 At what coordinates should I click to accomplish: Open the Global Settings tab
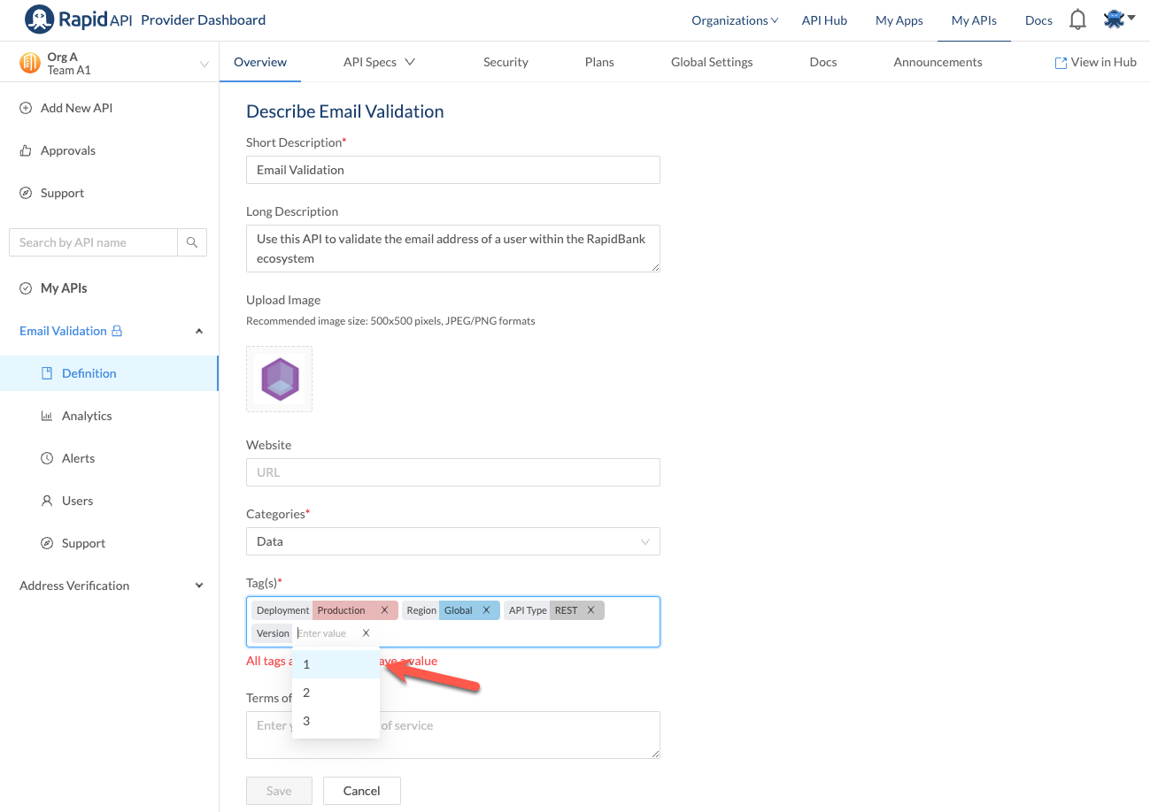(712, 62)
